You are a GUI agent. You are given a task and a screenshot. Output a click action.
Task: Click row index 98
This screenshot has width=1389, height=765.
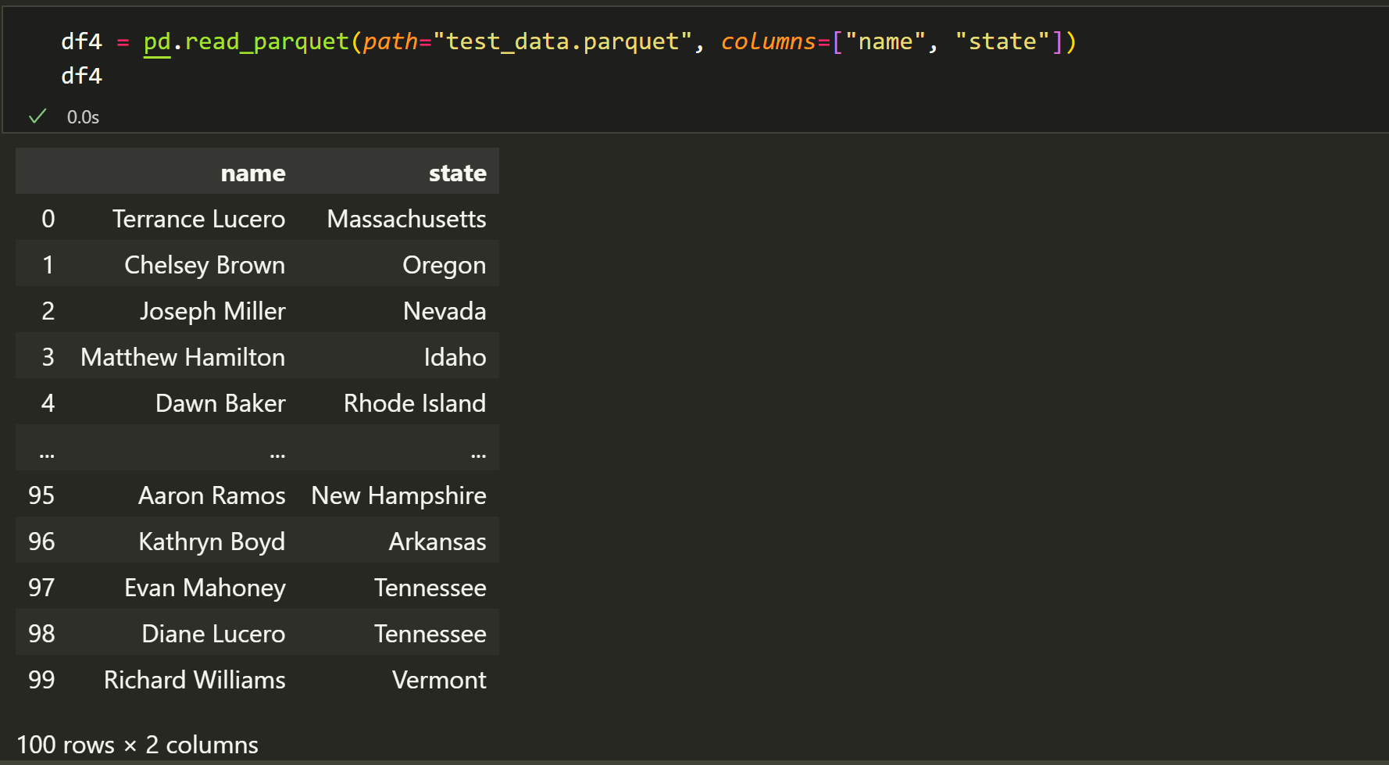41,634
